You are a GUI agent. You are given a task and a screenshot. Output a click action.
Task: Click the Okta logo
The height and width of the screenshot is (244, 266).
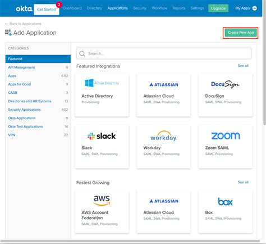tap(24, 9)
